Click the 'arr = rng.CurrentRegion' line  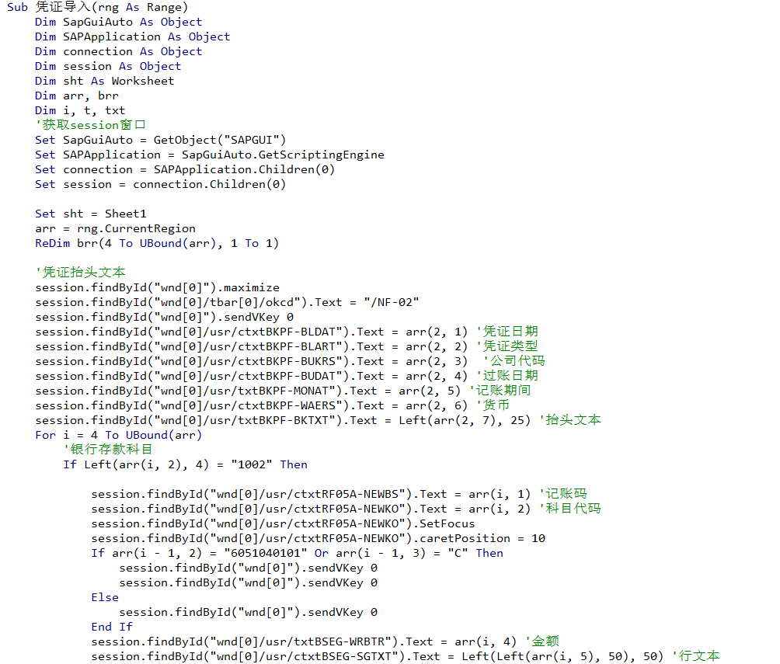tap(115, 229)
